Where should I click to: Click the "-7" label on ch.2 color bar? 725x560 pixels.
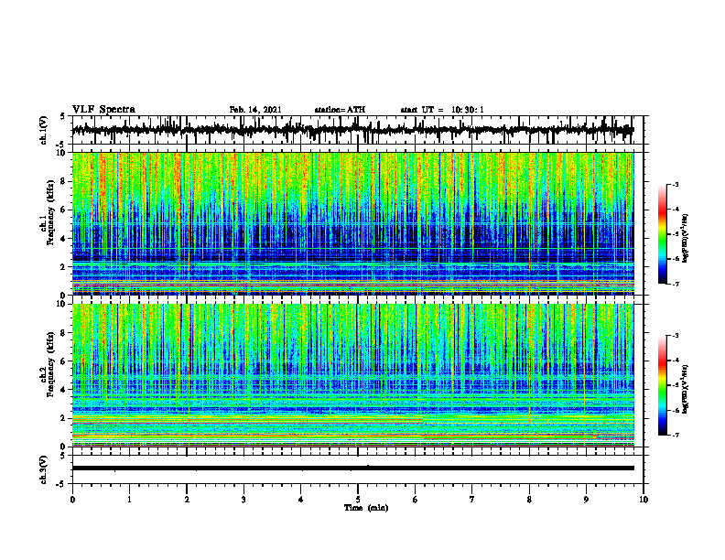676,436
